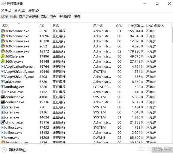Click the AppVShNotify.exe icon for PID 19440
Screen dimensions: 173x154
pos(3,71)
